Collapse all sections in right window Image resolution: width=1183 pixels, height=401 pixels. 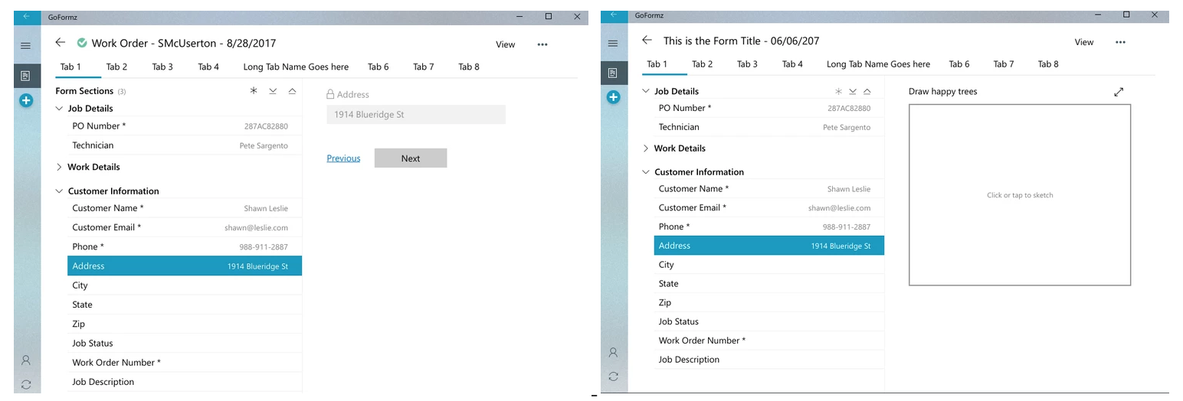coord(867,91)
